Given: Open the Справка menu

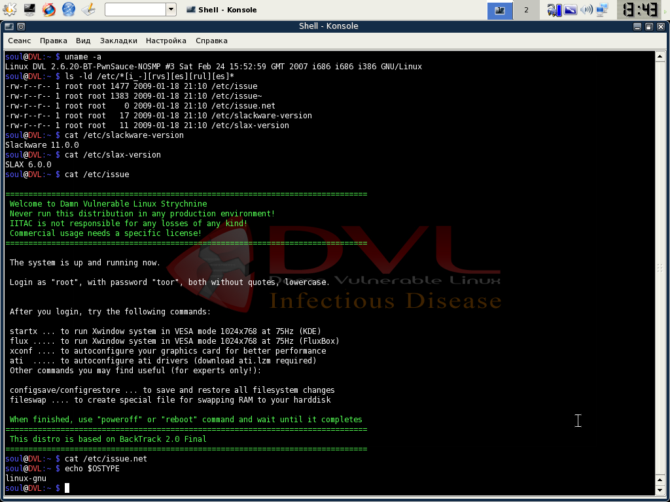Looking at the screenshot, I should click(x=211, y=41).
